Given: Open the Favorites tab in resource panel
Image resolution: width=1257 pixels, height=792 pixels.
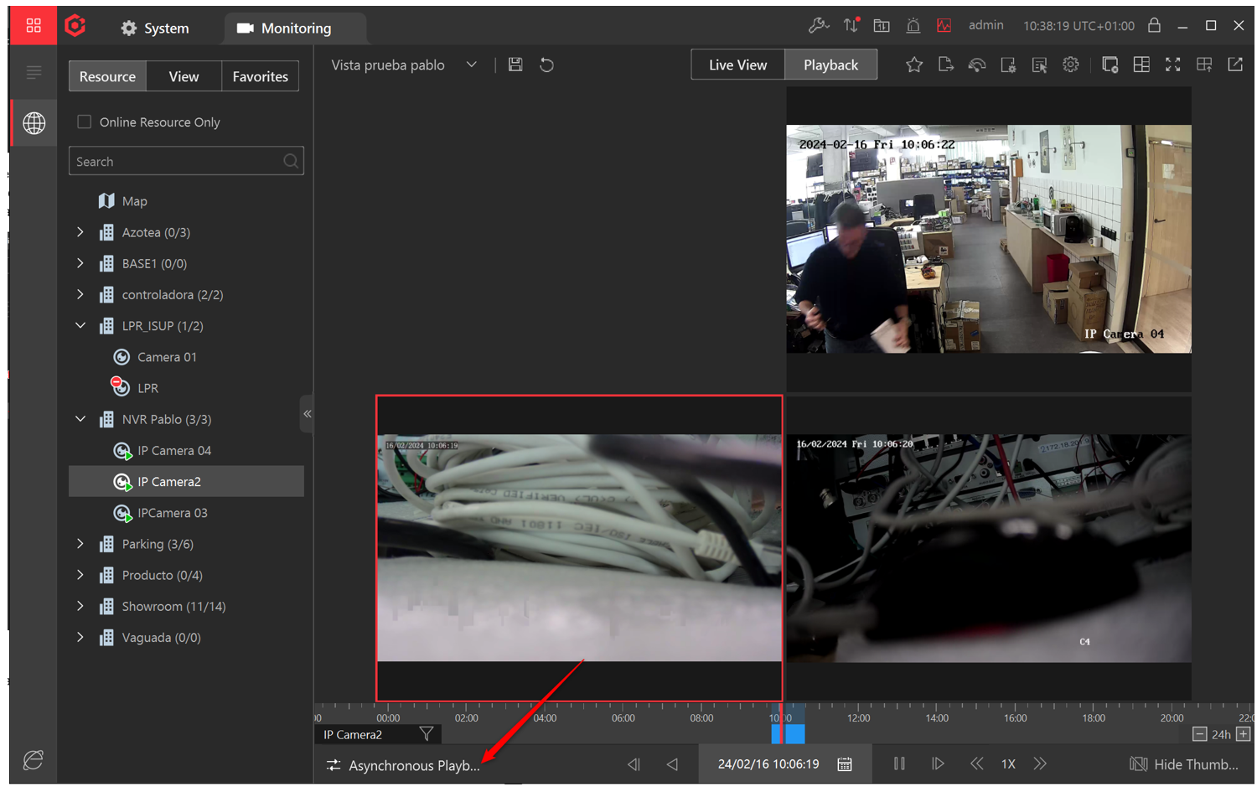Looking at the screenshot, I should [x=260, y=75].
